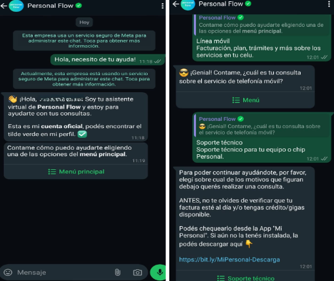334x281 pixels.
Task: Expand the Menú options list
Action: (x=245, y=100)
